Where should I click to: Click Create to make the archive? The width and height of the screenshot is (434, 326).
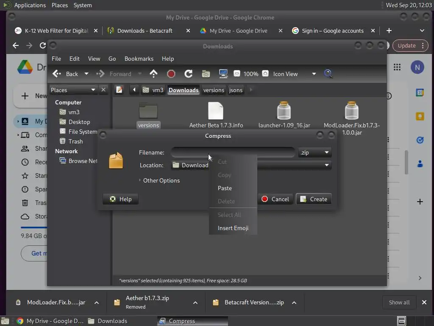(x=314, y=199)
